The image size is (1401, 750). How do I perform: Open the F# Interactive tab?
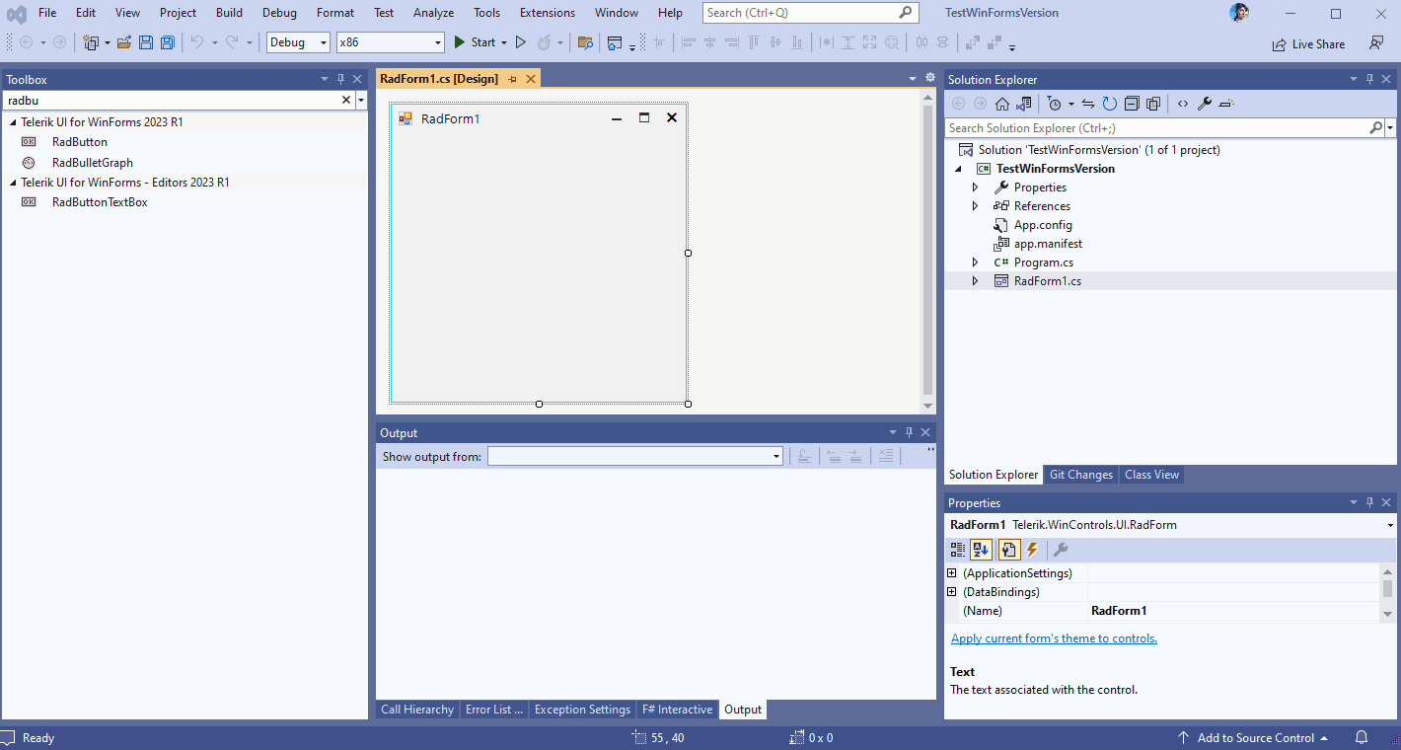point(677,710)
